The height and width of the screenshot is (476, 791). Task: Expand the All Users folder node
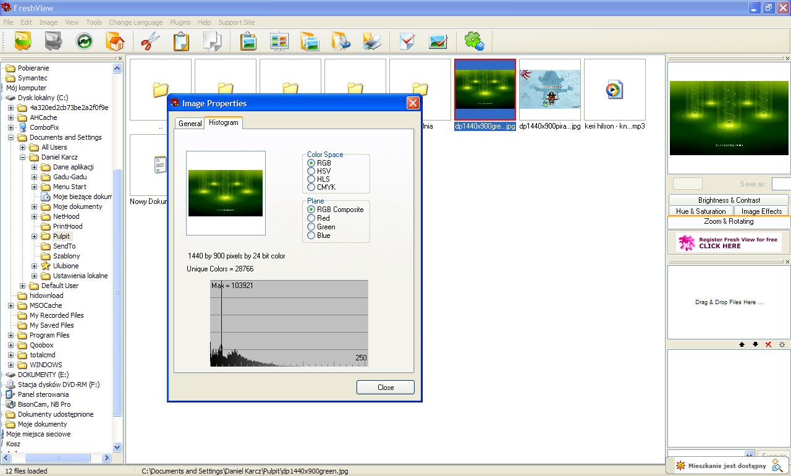(23, 147)
